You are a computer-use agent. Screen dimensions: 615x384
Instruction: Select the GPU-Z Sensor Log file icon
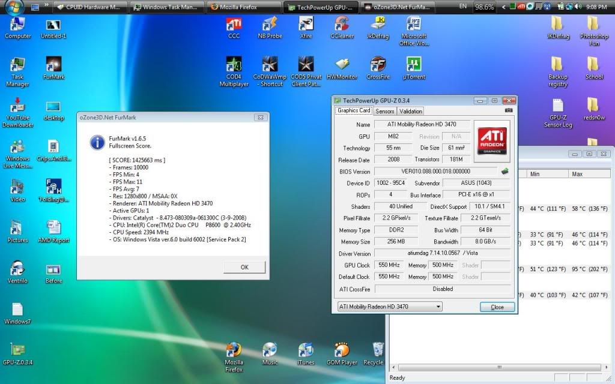point(558,113)
